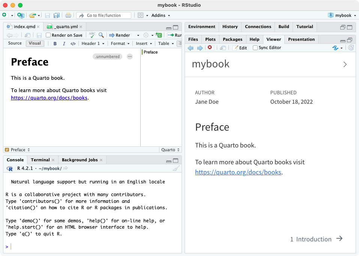This screenshot has height=256, width=359.
Task: Expand the Header 1 style dropdown
Action: pyautogui.click(x=93, y=44)
